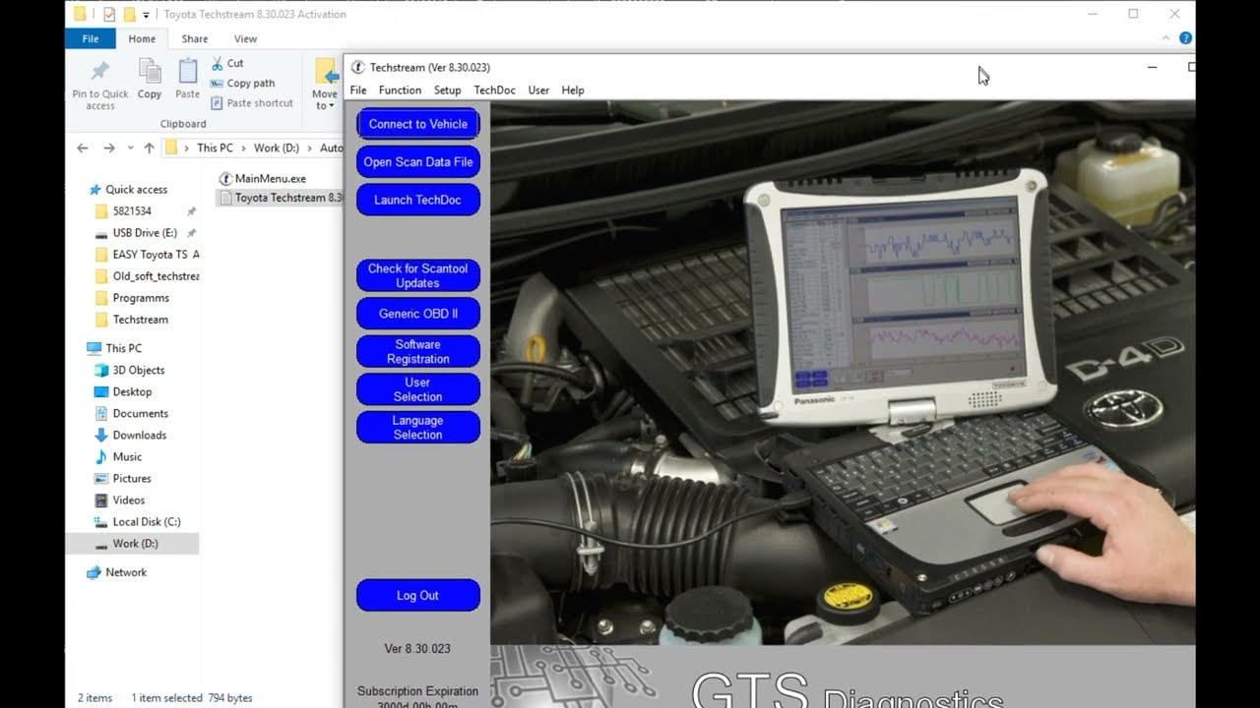
Task: Open the Techstream folder in Quick access
Action: (x=140, y=320)
